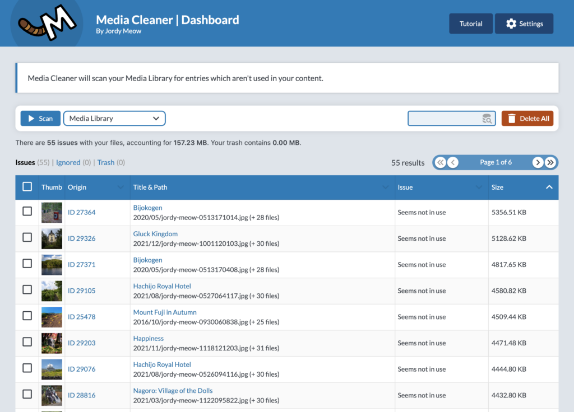This screenshot has width=574, height=412.
Task: Open Settings via the gear icon
Action: tap(511, 24)
